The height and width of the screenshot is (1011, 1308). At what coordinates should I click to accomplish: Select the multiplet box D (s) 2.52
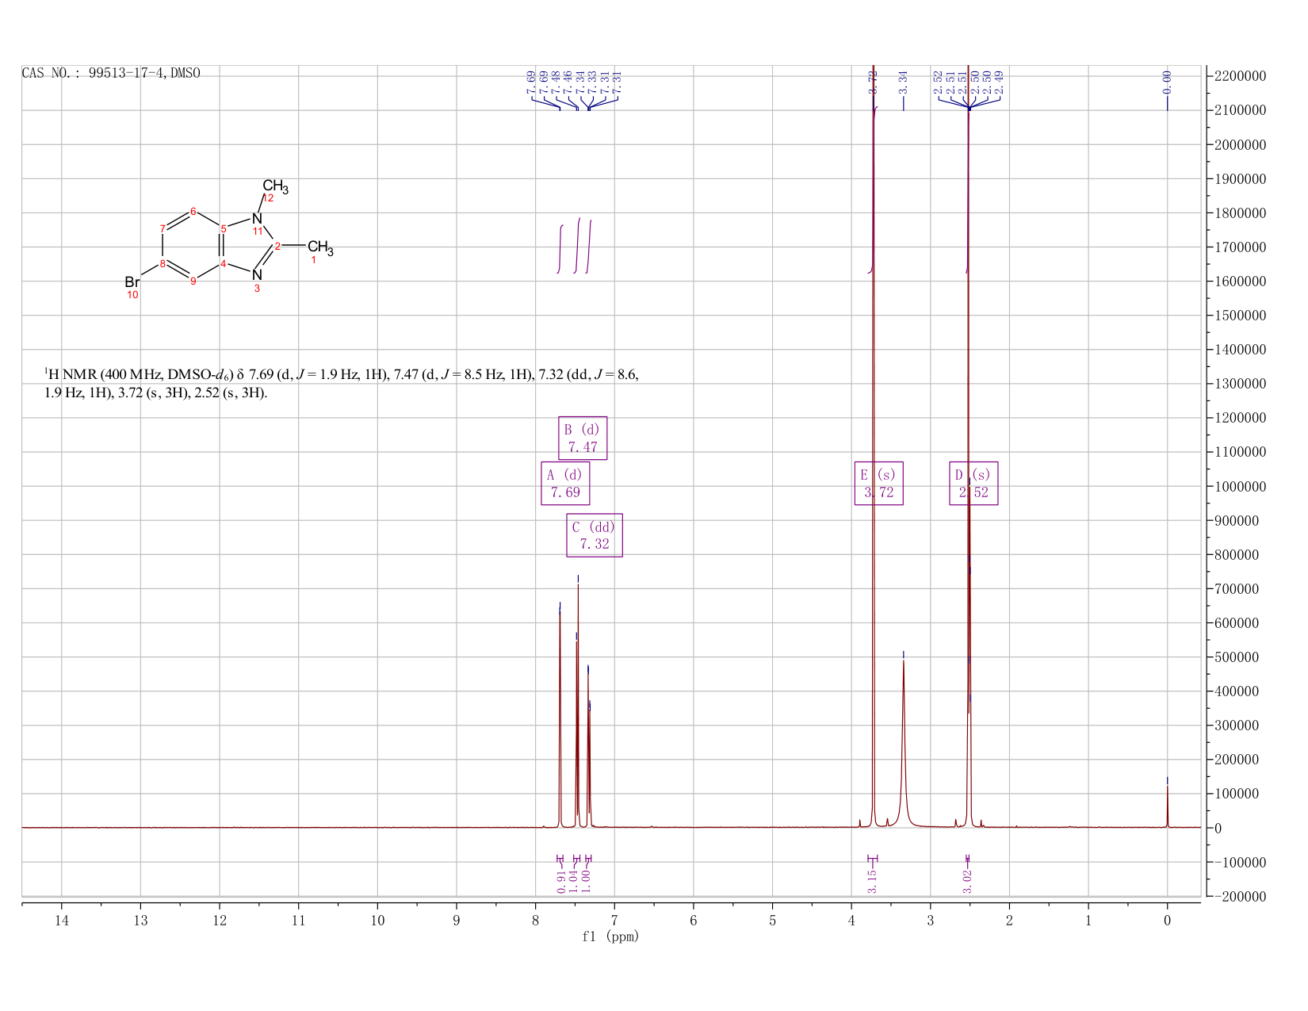(x=973, y=483)
